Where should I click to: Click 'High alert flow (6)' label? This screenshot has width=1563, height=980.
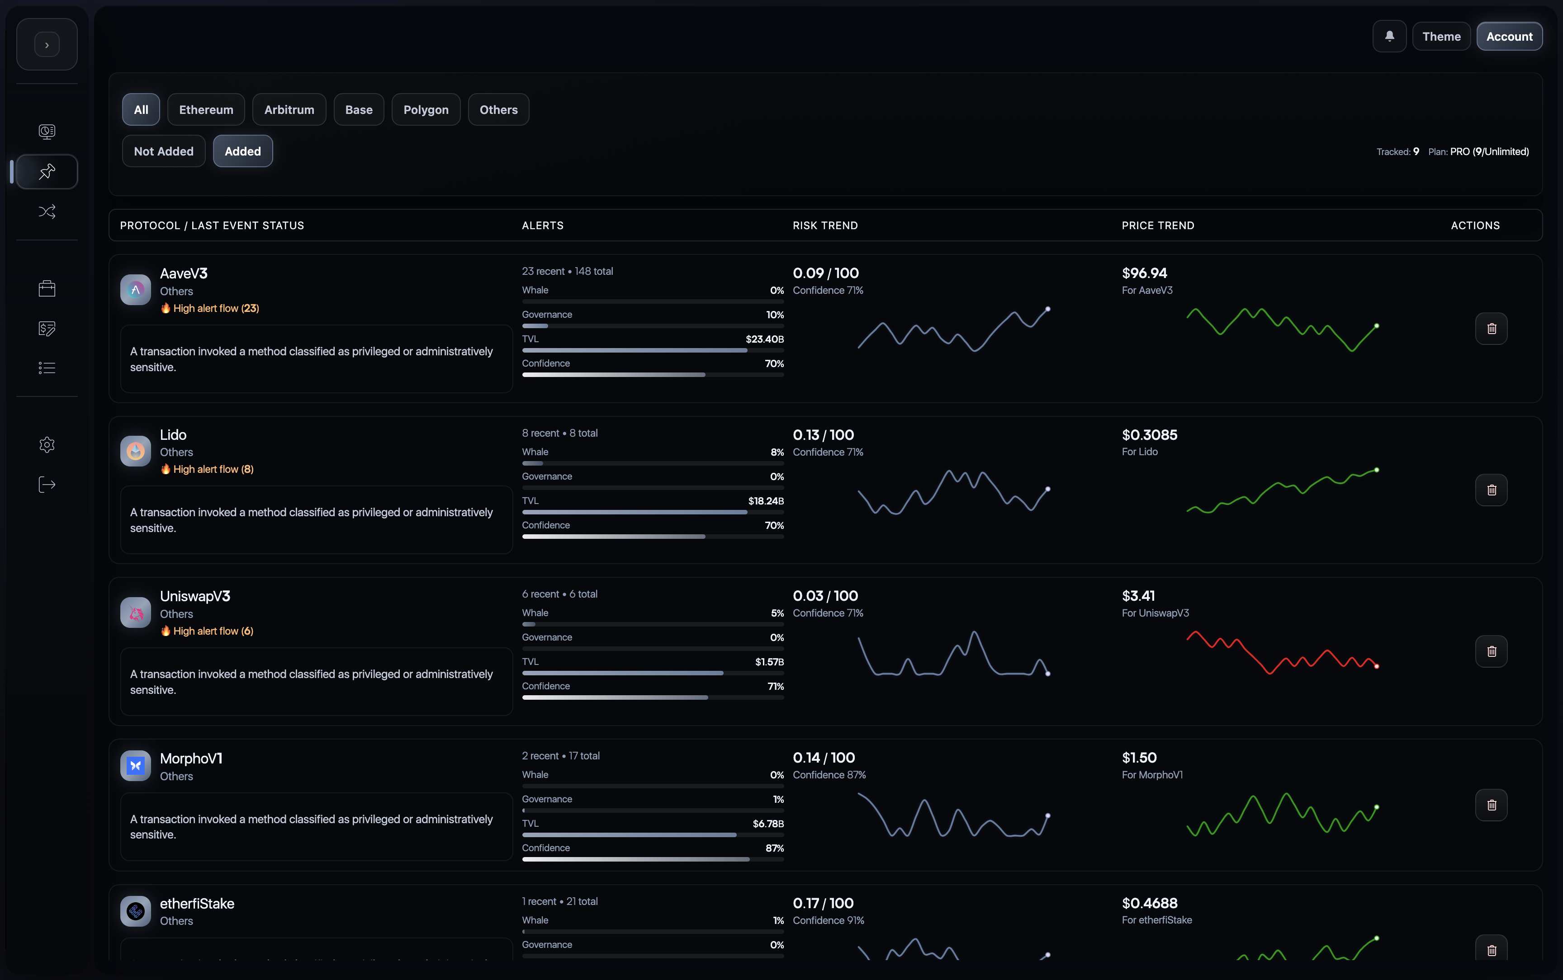tap(207, 631)
